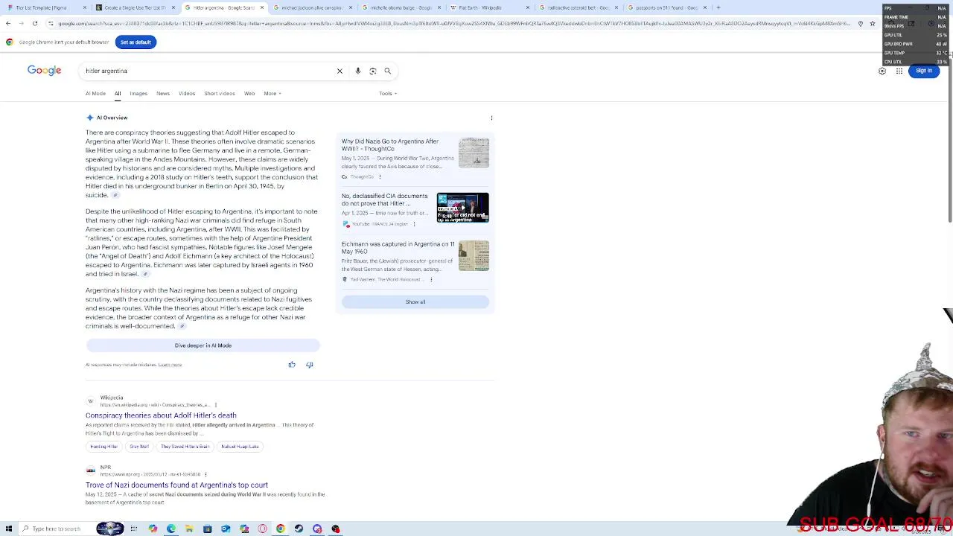Open 'Eichmann was captured in Argentina' source
953x536 pixels.
pos(398,248)
